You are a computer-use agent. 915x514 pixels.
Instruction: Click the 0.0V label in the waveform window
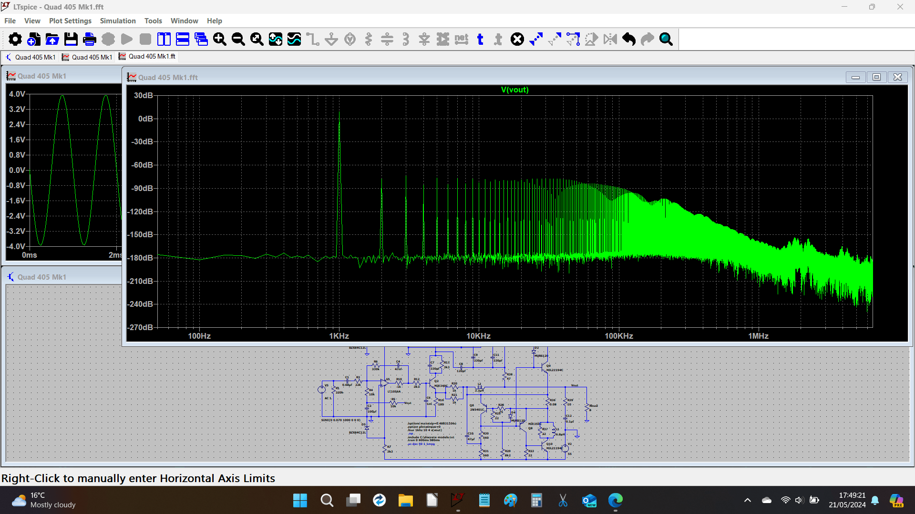(x=17, y=170)
